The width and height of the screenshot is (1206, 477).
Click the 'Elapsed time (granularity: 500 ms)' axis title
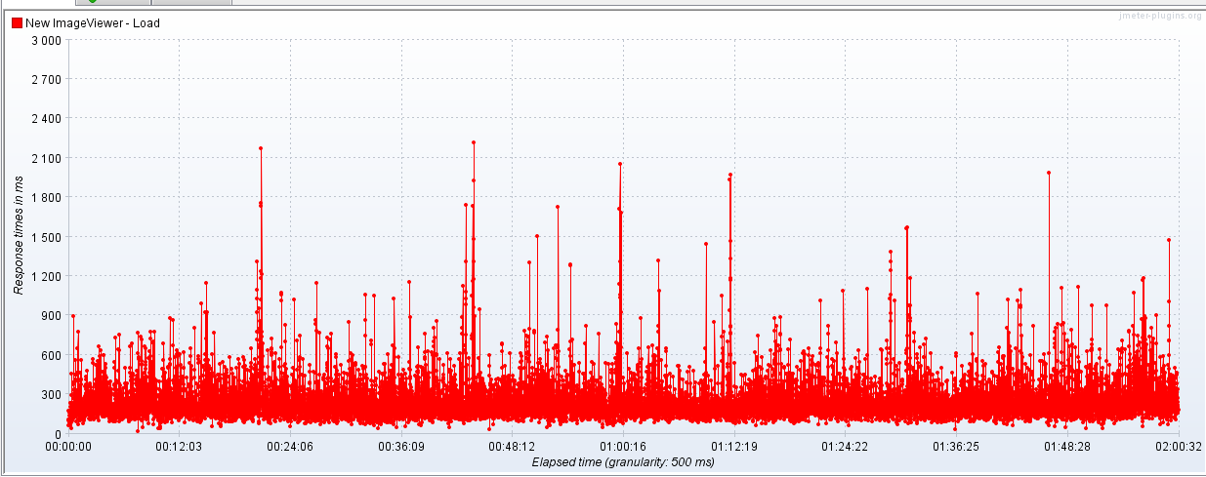623,461
